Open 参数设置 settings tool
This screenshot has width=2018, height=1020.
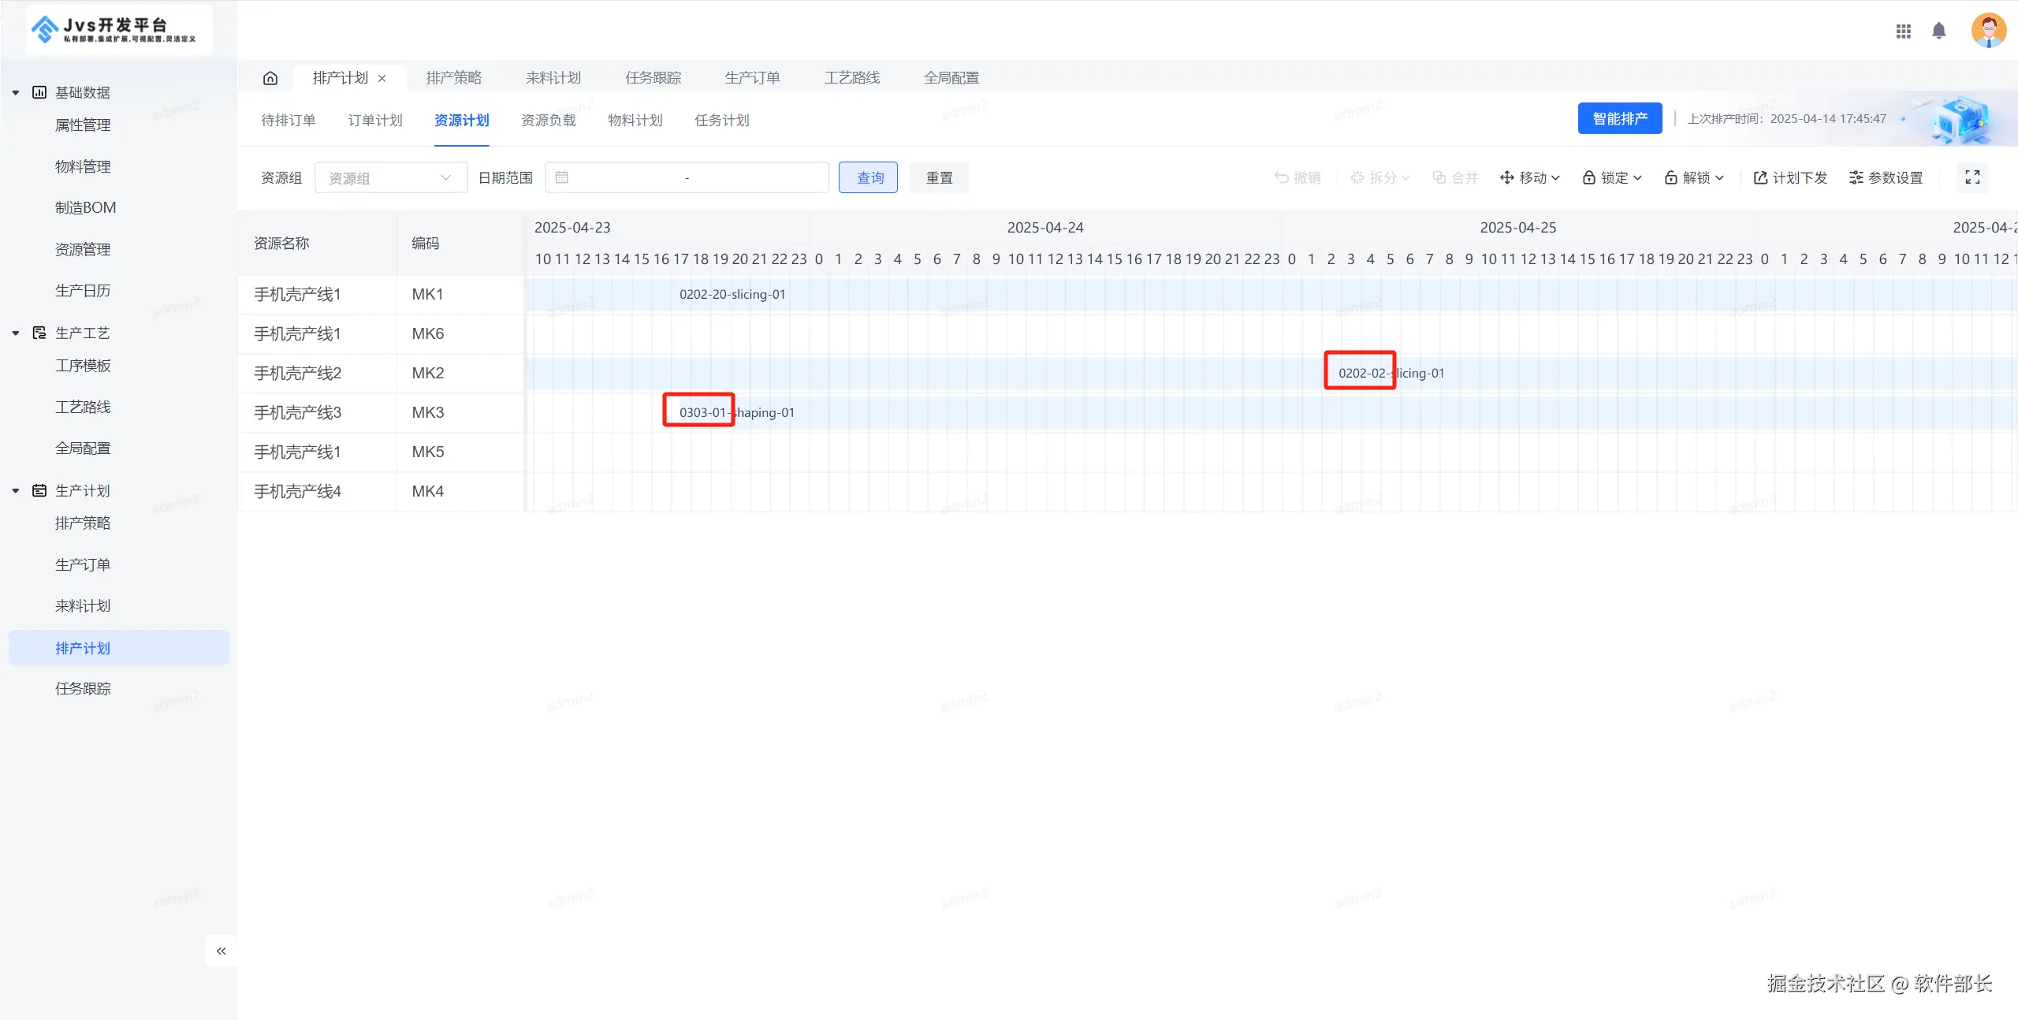[x=1886, y=177]
